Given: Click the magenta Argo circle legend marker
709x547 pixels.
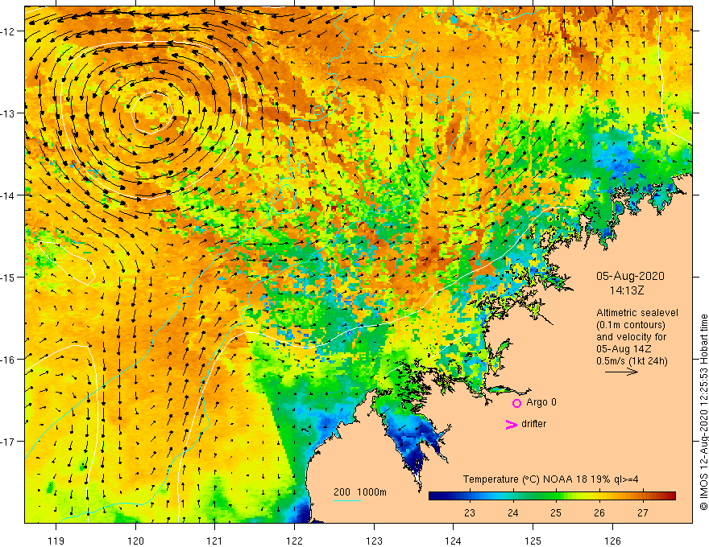Looking at the screenshot, I should point(516,403).
